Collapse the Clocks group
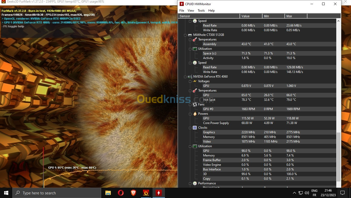The width and height of the screenshot is (351, 198). (190, 128)
